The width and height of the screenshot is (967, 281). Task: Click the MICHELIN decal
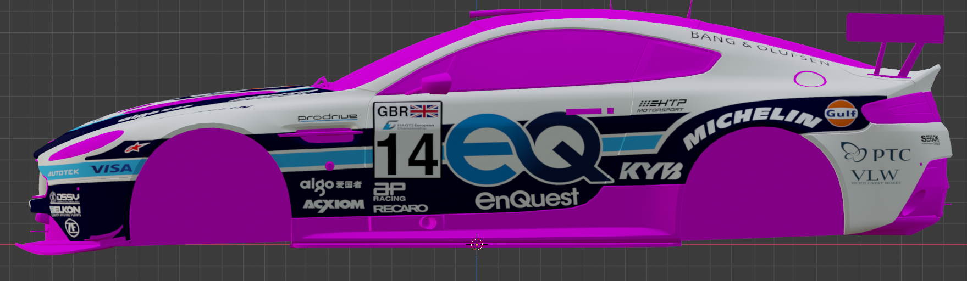point(752,127)
